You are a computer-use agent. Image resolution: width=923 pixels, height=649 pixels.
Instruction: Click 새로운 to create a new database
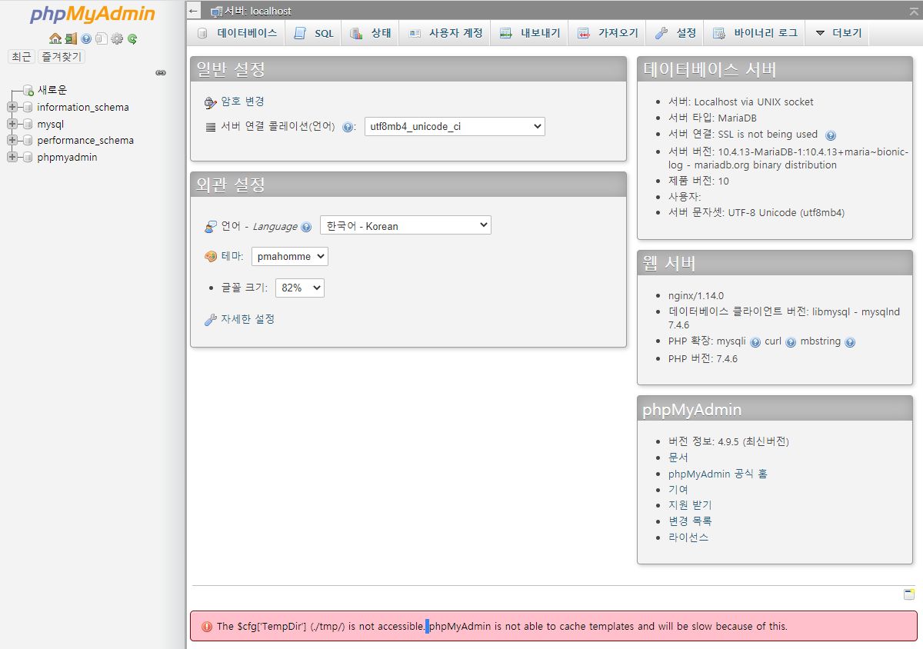coord(52,90)
